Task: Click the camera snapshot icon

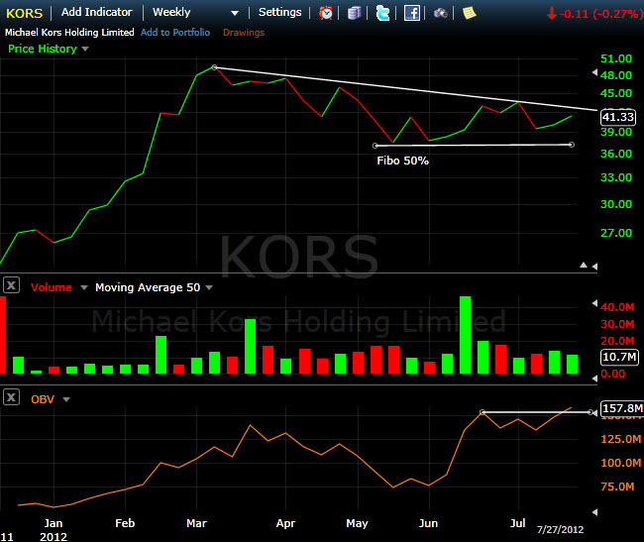Action: [441, 14]
